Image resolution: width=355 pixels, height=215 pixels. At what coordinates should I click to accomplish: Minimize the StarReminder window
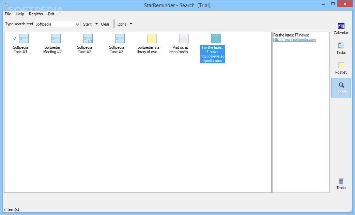324,4
